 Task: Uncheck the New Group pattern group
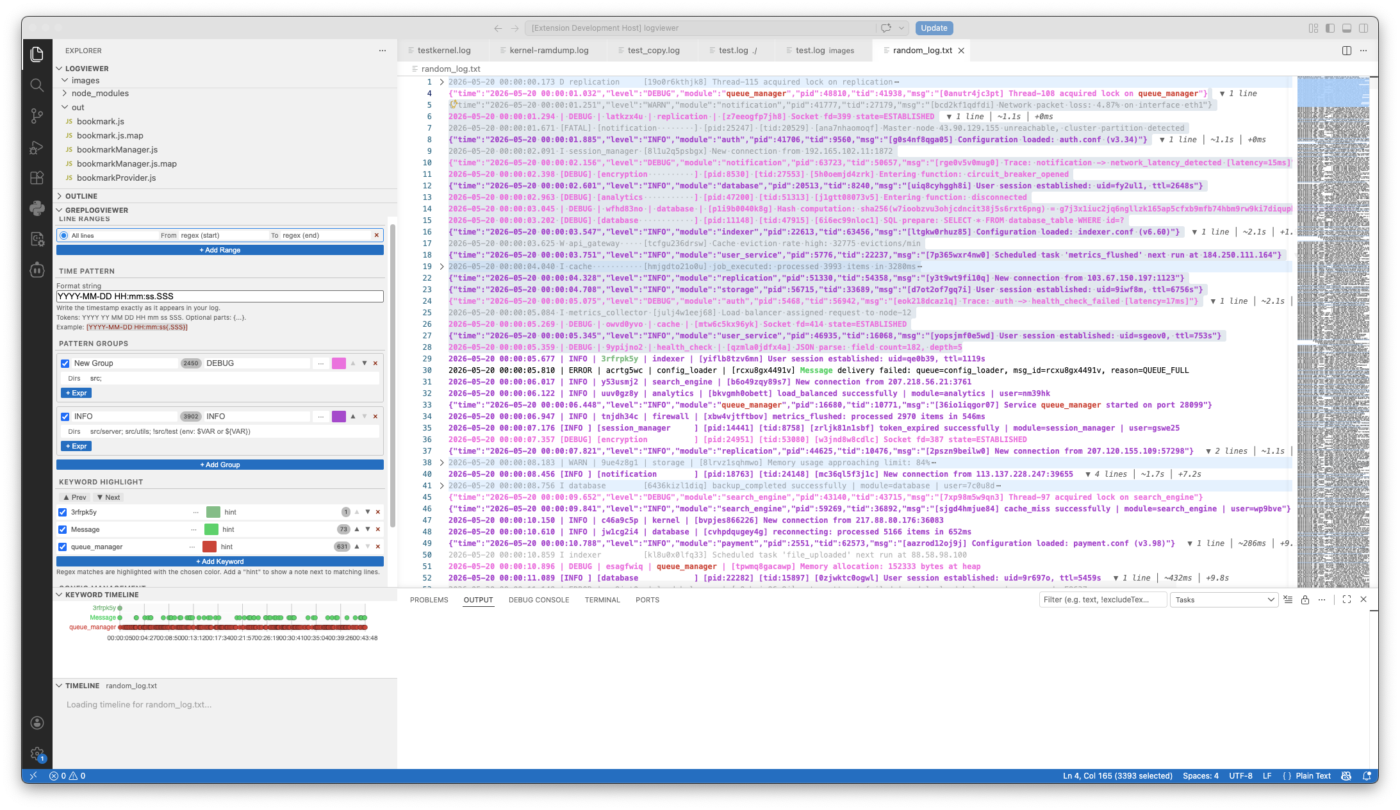click(x=65, y=363)
